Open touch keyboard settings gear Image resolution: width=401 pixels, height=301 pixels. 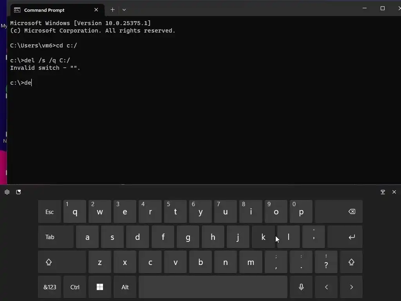click(7, 192)
